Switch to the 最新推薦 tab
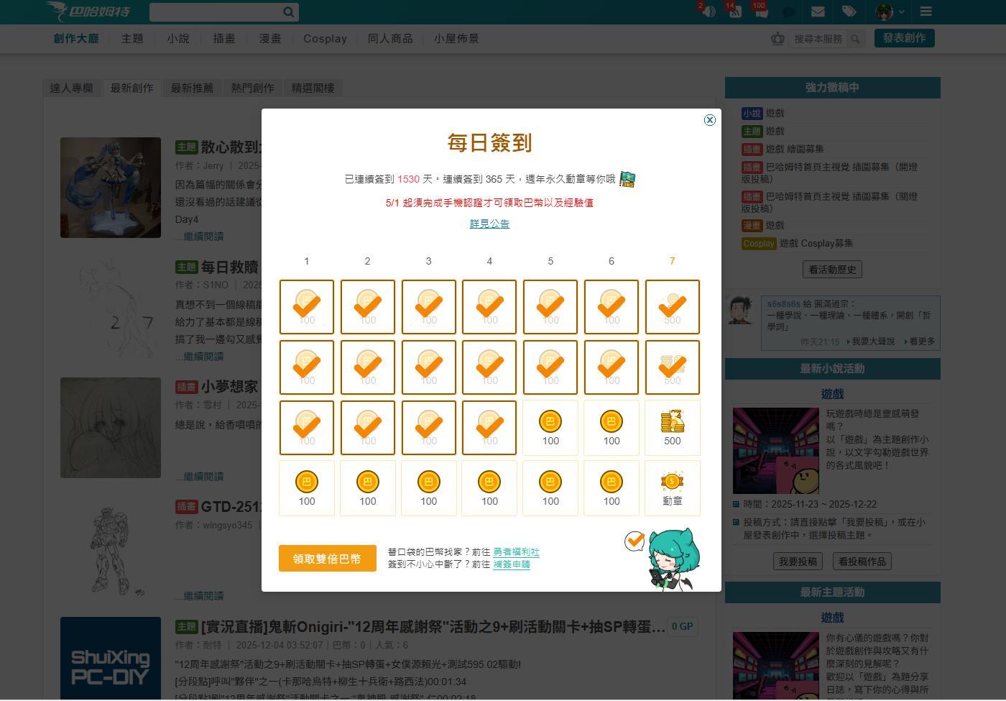This screenshot has height=701, width=1006. click(x=192, y=88)
